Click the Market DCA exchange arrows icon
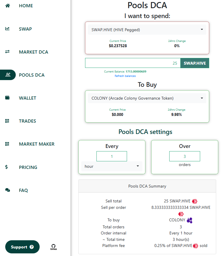Screen dimensions: 222x256 [x=7, y=52]
